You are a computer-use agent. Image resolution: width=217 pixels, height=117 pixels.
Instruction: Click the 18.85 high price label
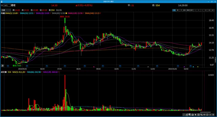tap(65, 17)
